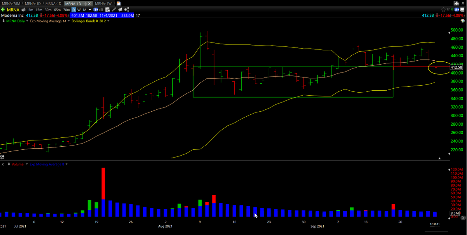Click the megaphone news icon
467x235 pixels.
24,10
